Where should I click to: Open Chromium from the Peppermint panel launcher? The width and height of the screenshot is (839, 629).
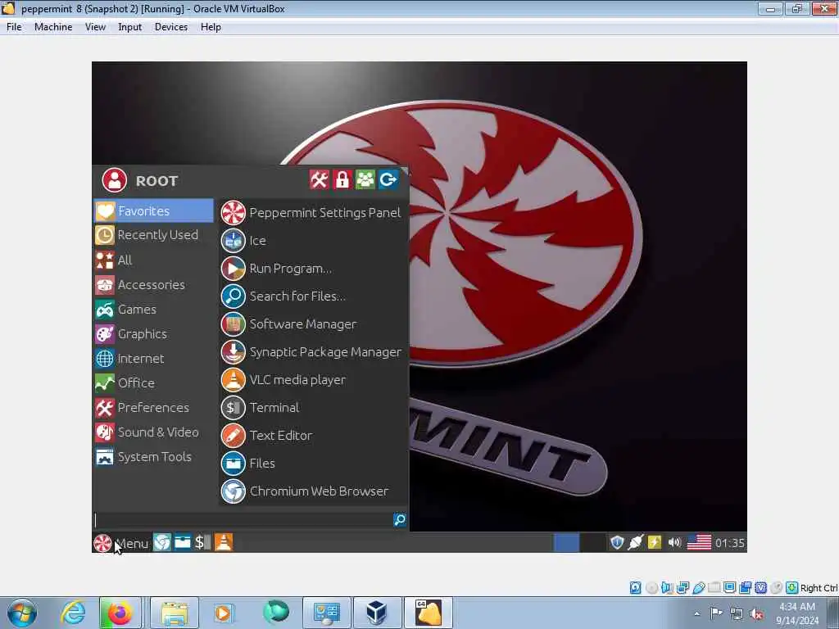[162, 542]
